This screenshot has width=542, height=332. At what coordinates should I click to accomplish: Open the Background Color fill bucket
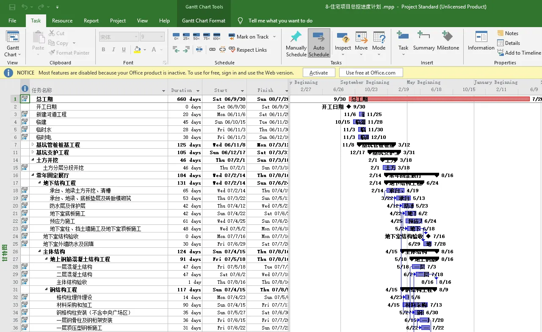137,50
